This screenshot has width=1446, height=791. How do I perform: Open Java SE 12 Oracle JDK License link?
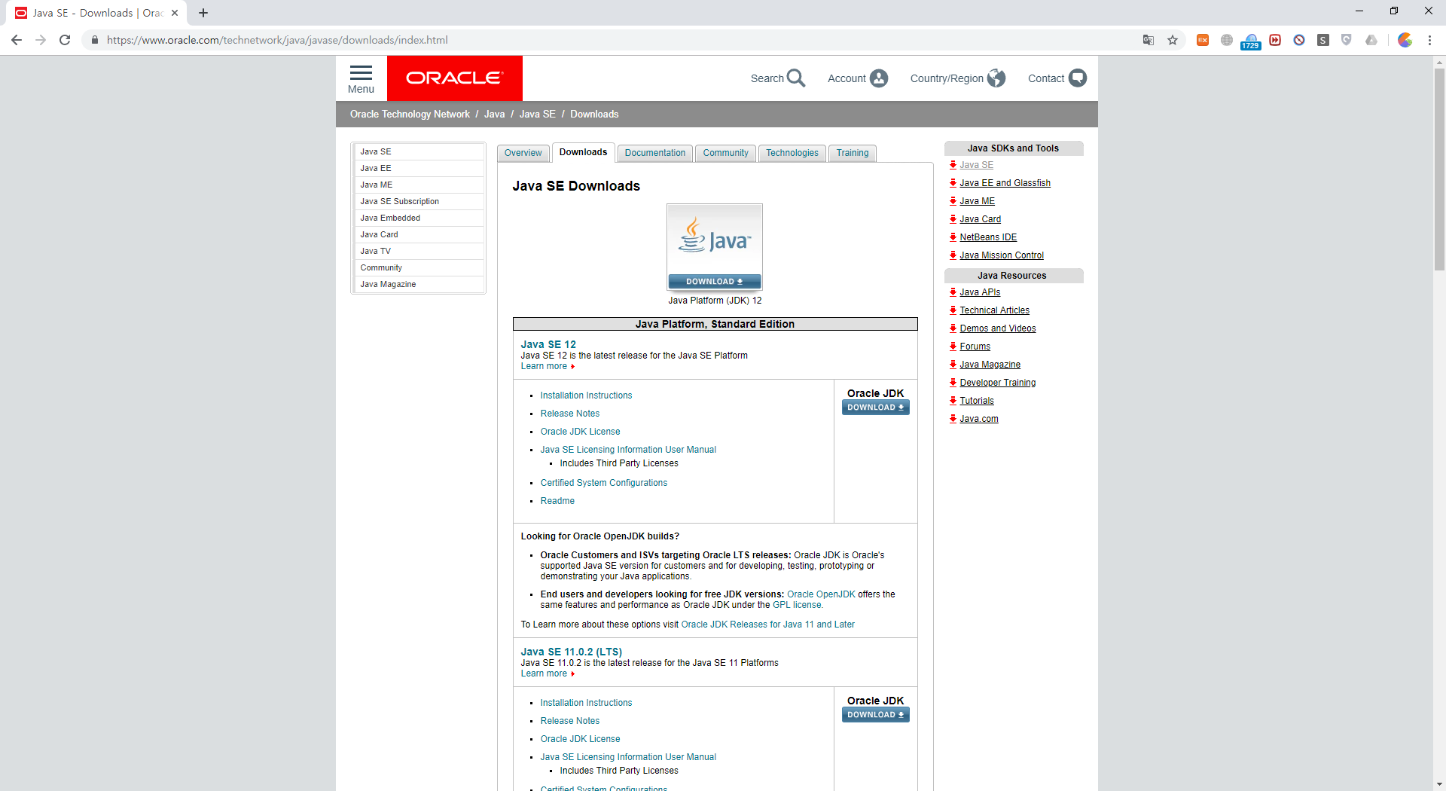[580, 432]
